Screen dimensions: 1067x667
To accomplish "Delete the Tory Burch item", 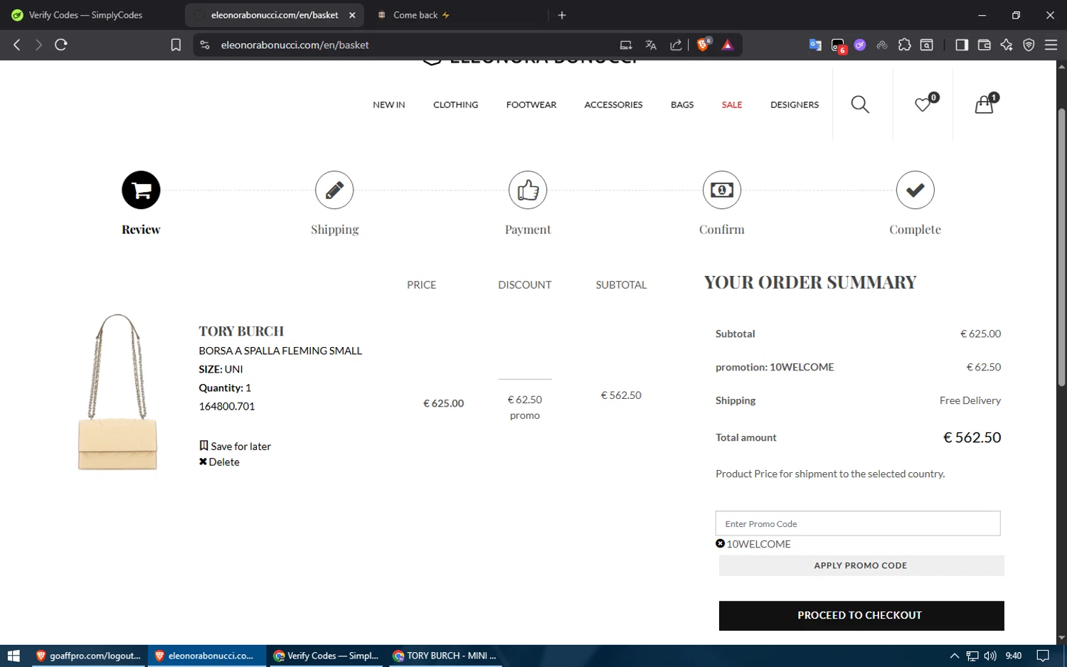I will [x=219, y=461].
